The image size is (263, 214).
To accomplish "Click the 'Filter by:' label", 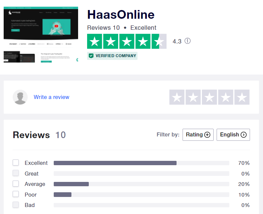I will pyautogui.click(x=168, y=134).
